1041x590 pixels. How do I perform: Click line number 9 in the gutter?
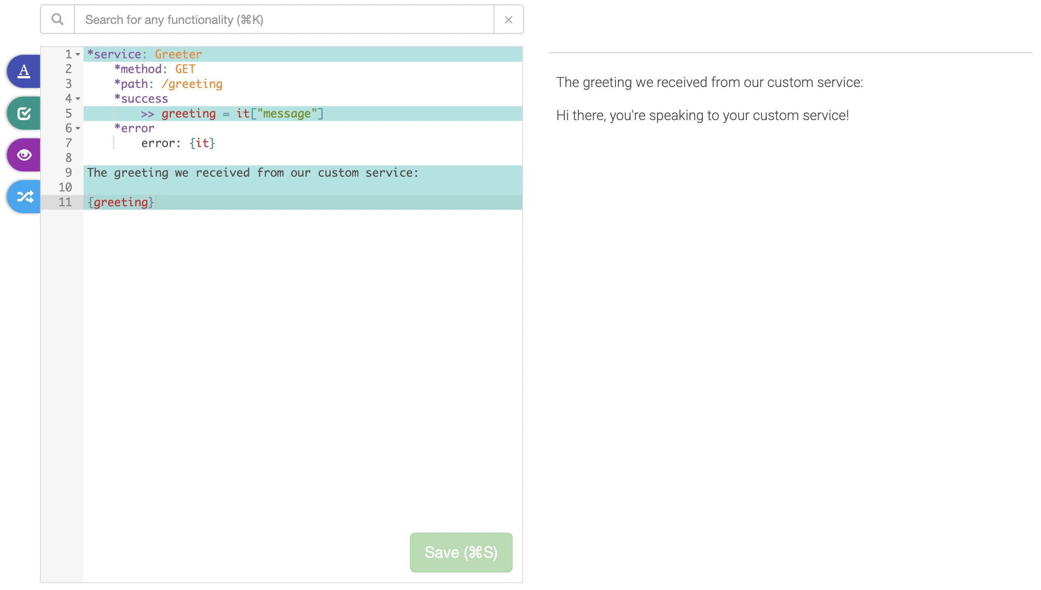pos(68,172)
